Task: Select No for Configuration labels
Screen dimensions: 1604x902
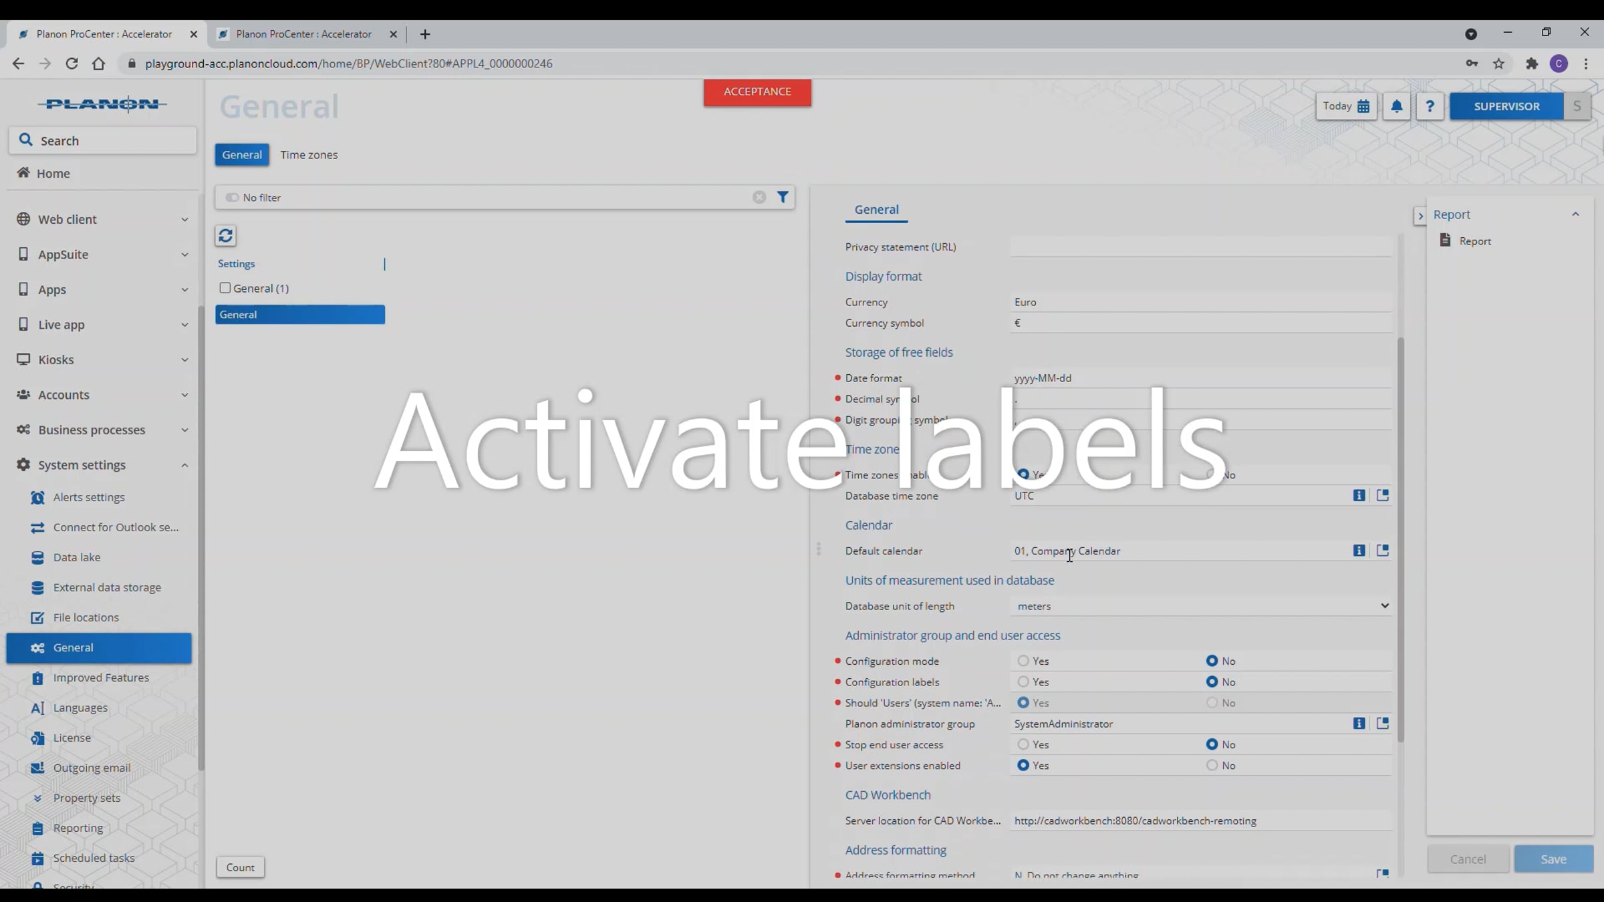Action: coord(1212,682)
